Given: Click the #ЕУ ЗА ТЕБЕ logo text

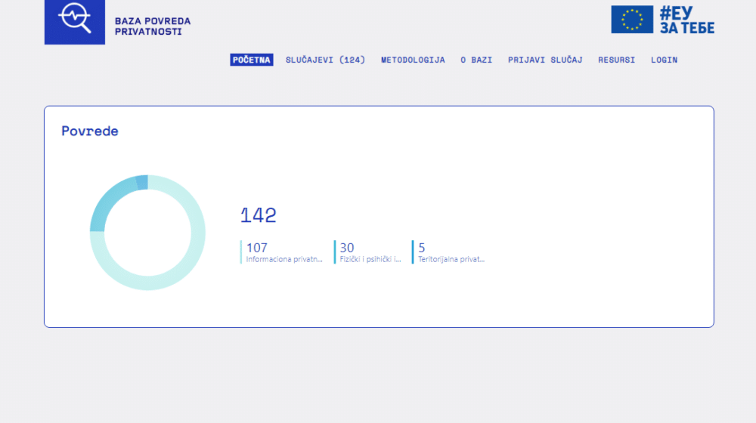Looking at the screenshot, I should [686, 20].
